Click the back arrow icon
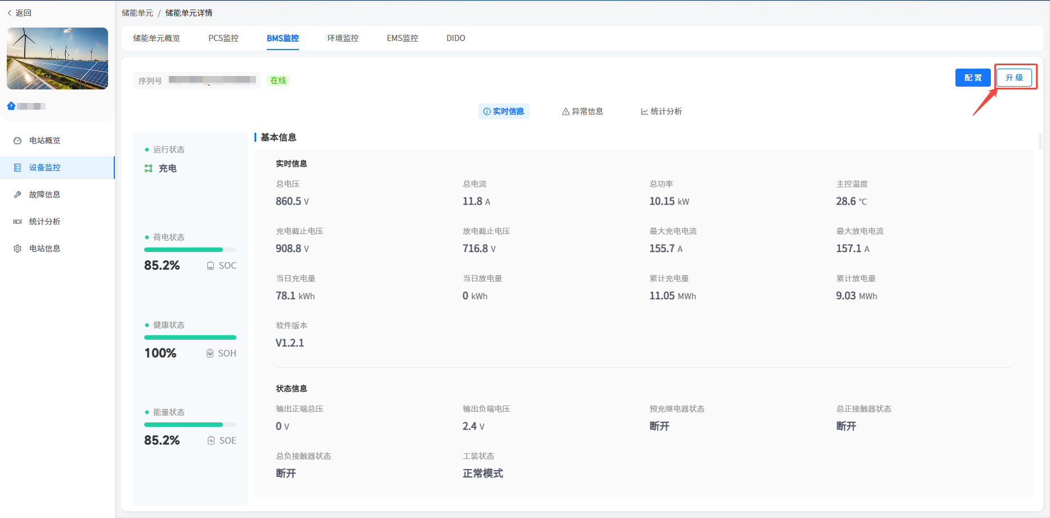 click(10, 13)
